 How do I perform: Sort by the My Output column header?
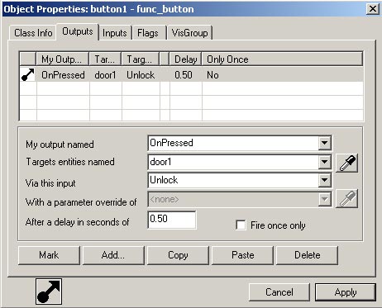pos(63,59)
